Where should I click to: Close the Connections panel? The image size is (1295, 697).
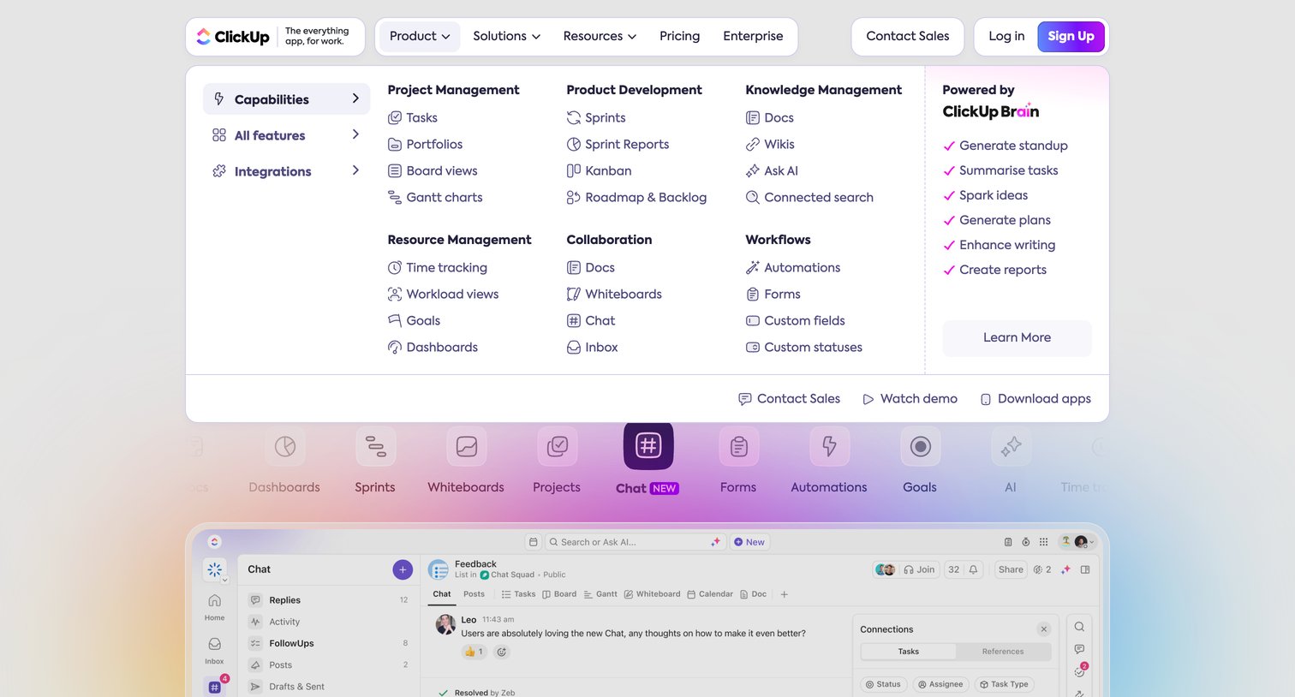click(x=1043, y=629)
